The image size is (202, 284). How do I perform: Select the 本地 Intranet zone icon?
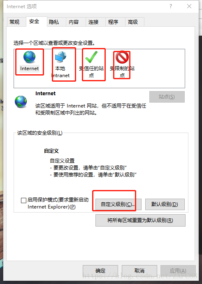point(60,57)
